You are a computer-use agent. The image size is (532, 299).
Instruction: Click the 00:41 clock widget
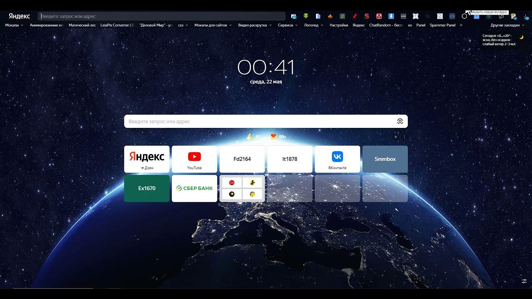click(x=266, y=67)
